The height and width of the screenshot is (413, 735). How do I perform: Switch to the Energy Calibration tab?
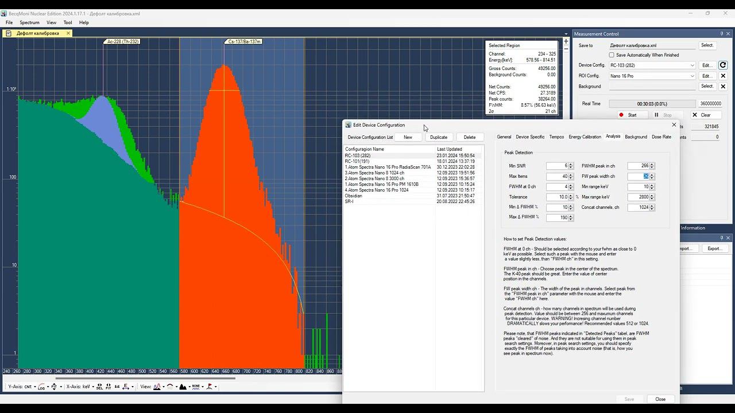click(x=585, y=137)
